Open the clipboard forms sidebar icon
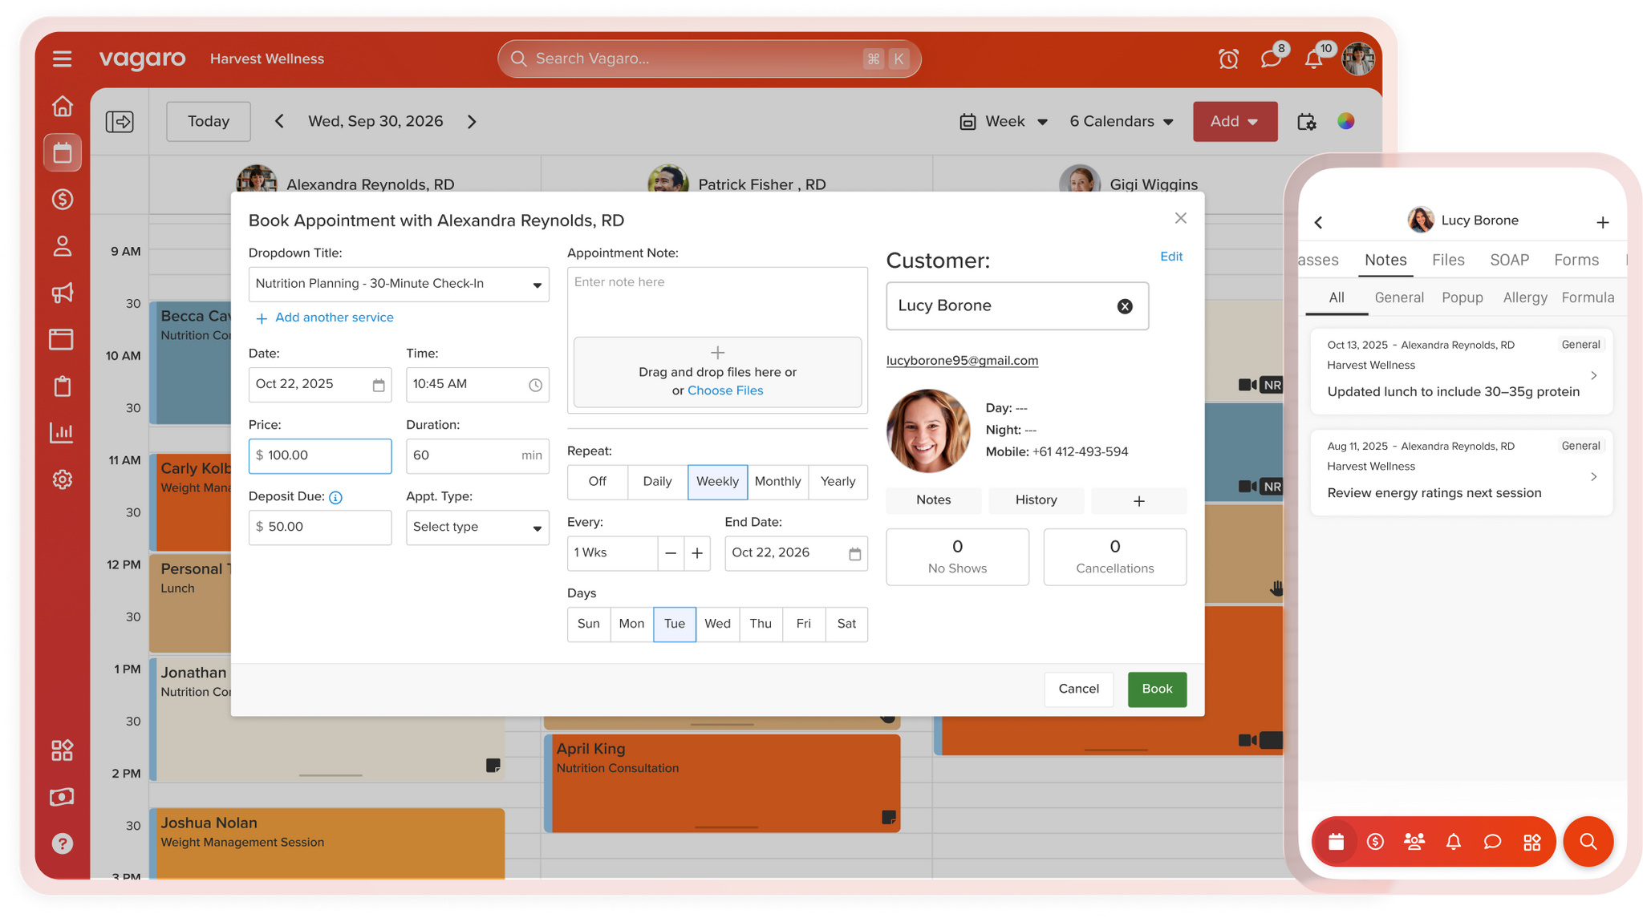The height and width of the screenshot is (918, 1643). [63, 386]
